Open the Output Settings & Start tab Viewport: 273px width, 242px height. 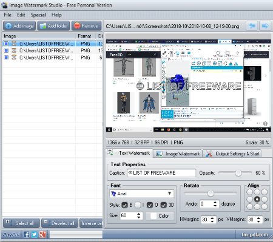click(x=232, y=153)
